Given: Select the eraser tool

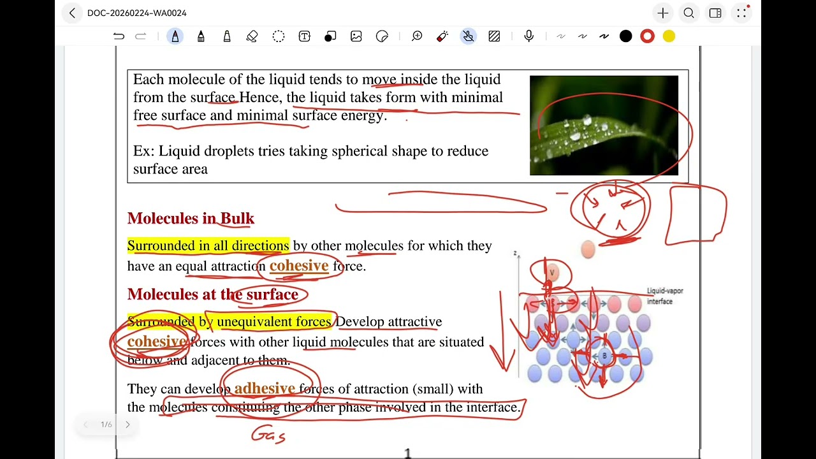Looking at the screenshot, I should 252,36.
